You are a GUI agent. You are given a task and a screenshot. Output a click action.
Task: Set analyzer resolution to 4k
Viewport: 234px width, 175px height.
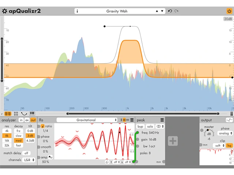pos(7,131)
